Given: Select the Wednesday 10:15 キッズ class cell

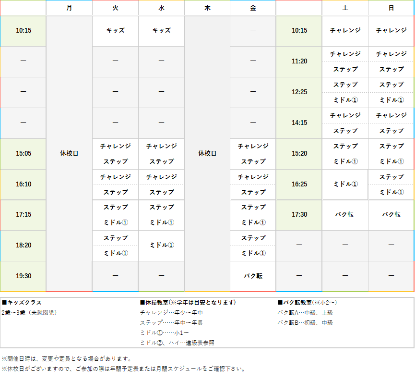Looking at the screenshot, I should 161,30.
